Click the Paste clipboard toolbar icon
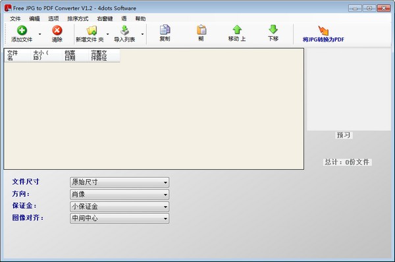 [201, 30]
